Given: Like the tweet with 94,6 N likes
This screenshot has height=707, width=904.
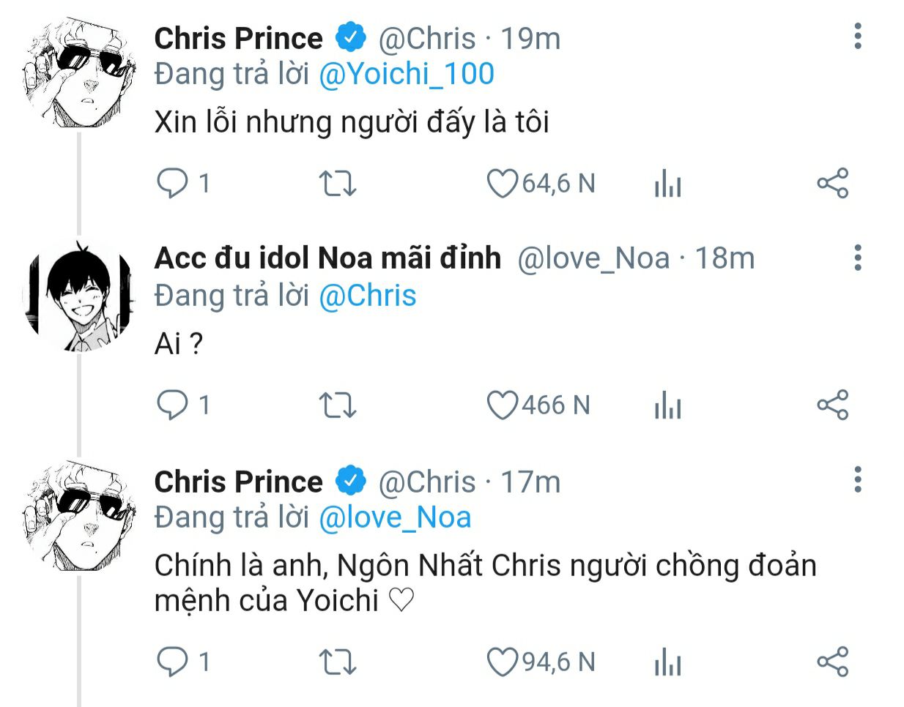Looking at the screenshot, I should pyautogui.click(x=503, y=662).
